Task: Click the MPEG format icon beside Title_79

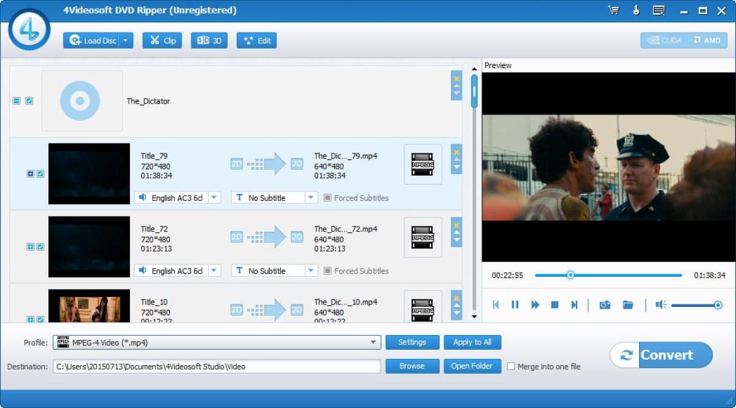Action: (423, 164)
